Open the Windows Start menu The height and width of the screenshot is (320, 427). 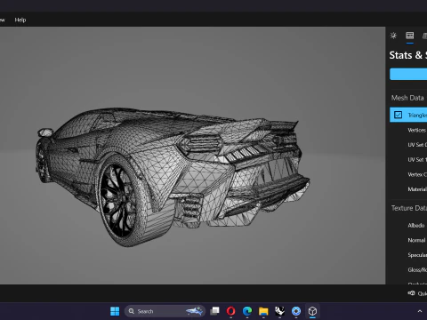click(115, 311)
